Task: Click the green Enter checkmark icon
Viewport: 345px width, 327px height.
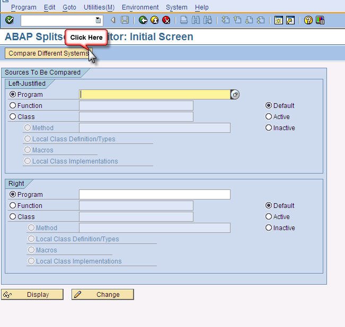Action: (10, 20)
